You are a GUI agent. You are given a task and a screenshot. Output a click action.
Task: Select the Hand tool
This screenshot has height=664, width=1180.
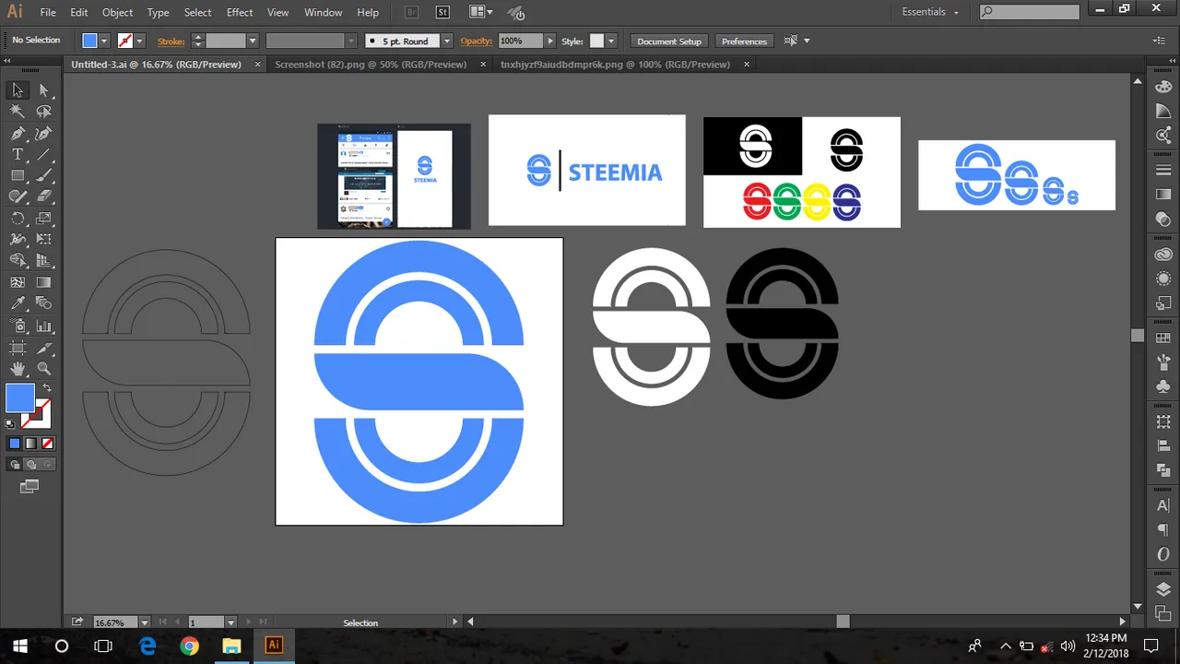point(18,369)
